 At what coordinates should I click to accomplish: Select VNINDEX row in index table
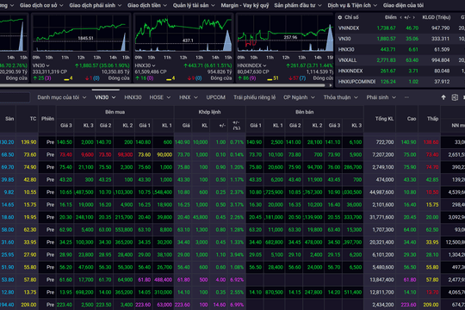tap(400, 28)
